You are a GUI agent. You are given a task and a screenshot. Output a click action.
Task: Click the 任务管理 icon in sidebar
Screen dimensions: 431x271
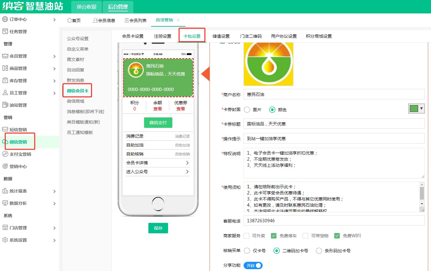point(5,32)
